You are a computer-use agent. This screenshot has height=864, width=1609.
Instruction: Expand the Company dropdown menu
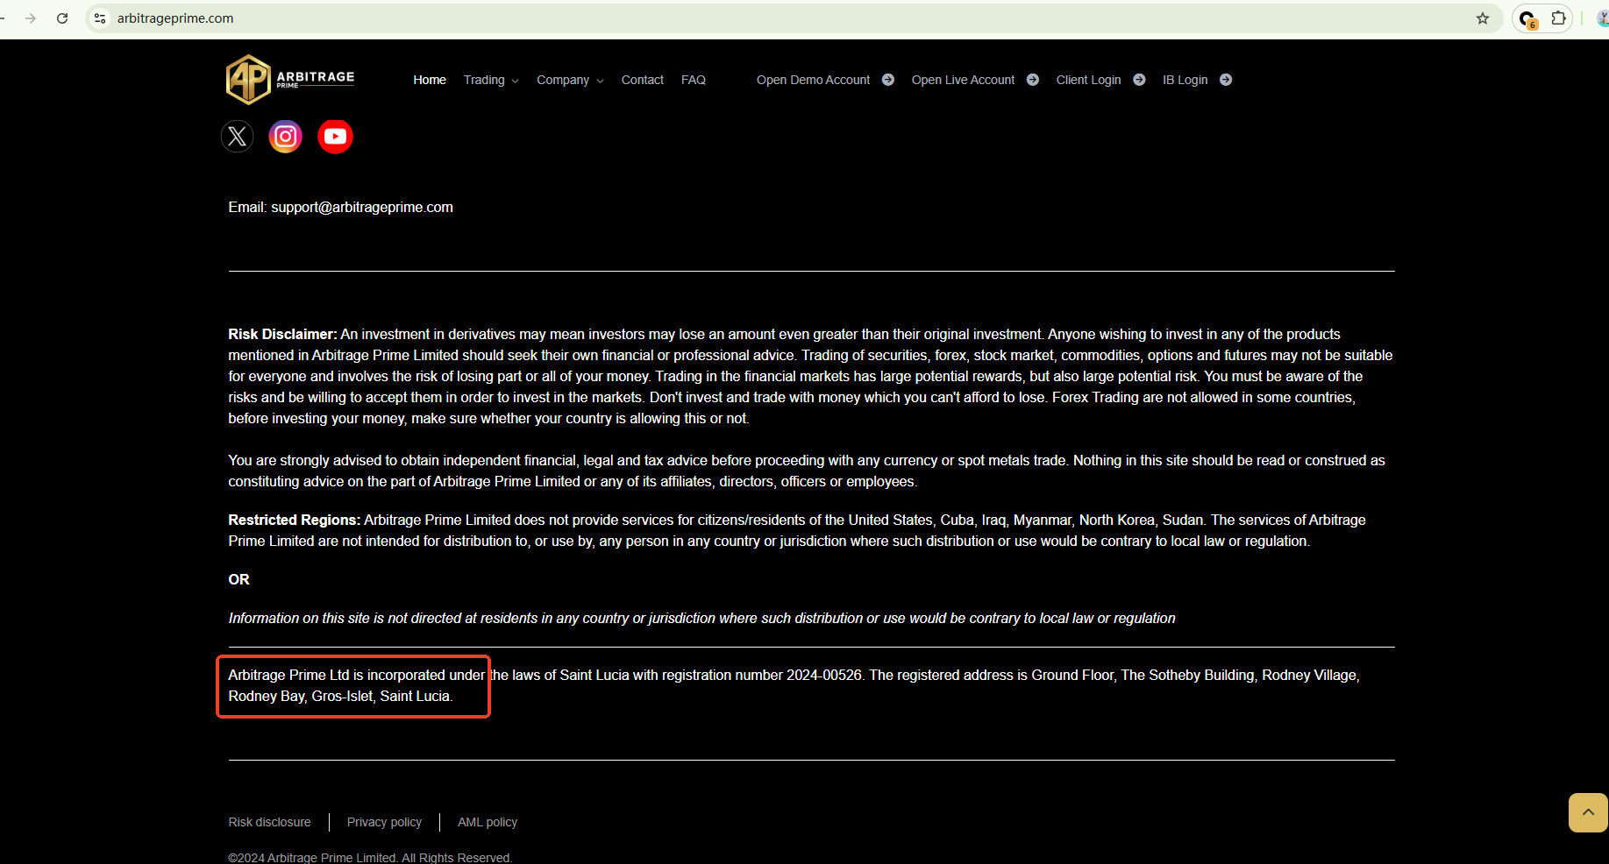pyautogui.click(x=569, y=80)
